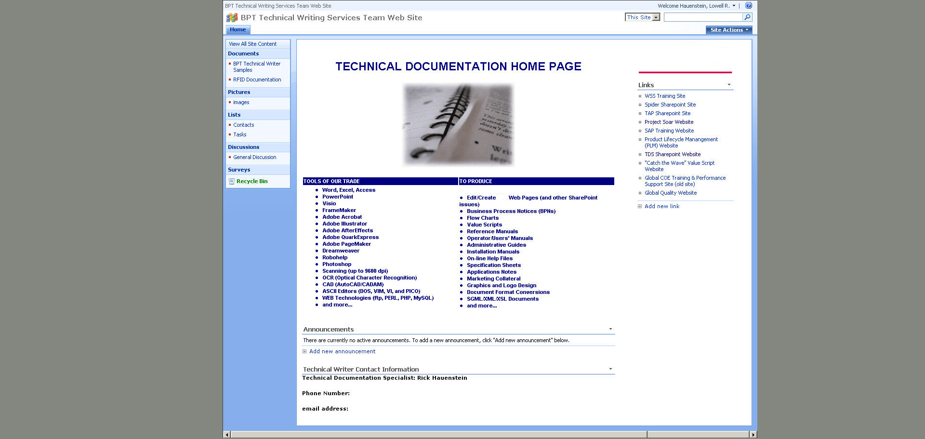Click the search magnifier icon
The height and width of the screenshot is (439, 925).
[747, 17]
